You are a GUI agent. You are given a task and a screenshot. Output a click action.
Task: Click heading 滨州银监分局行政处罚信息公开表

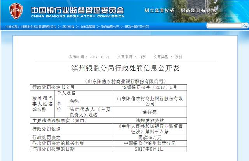pyautogui.click(x=125, y=68)
